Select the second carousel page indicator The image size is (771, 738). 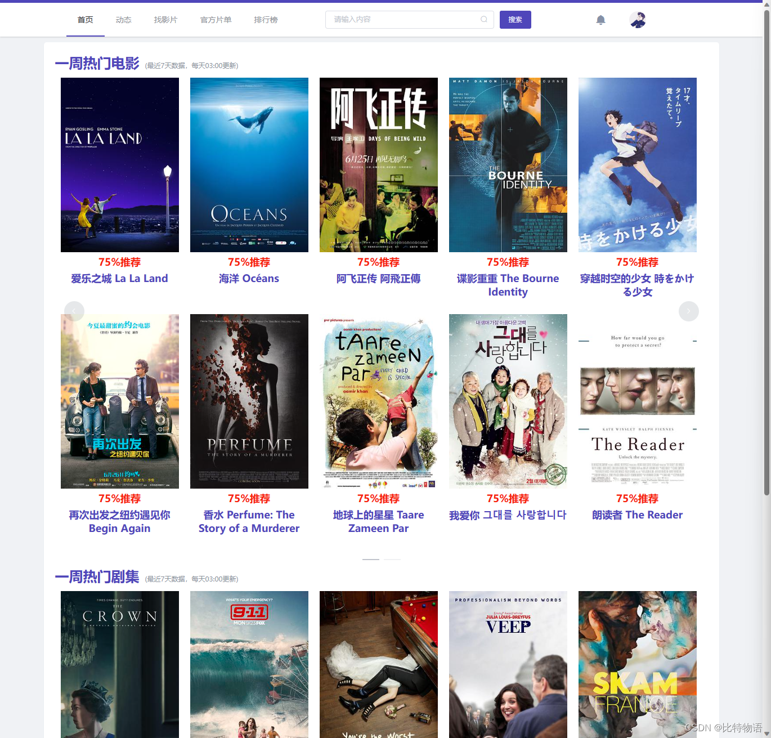tap(392, 560)
